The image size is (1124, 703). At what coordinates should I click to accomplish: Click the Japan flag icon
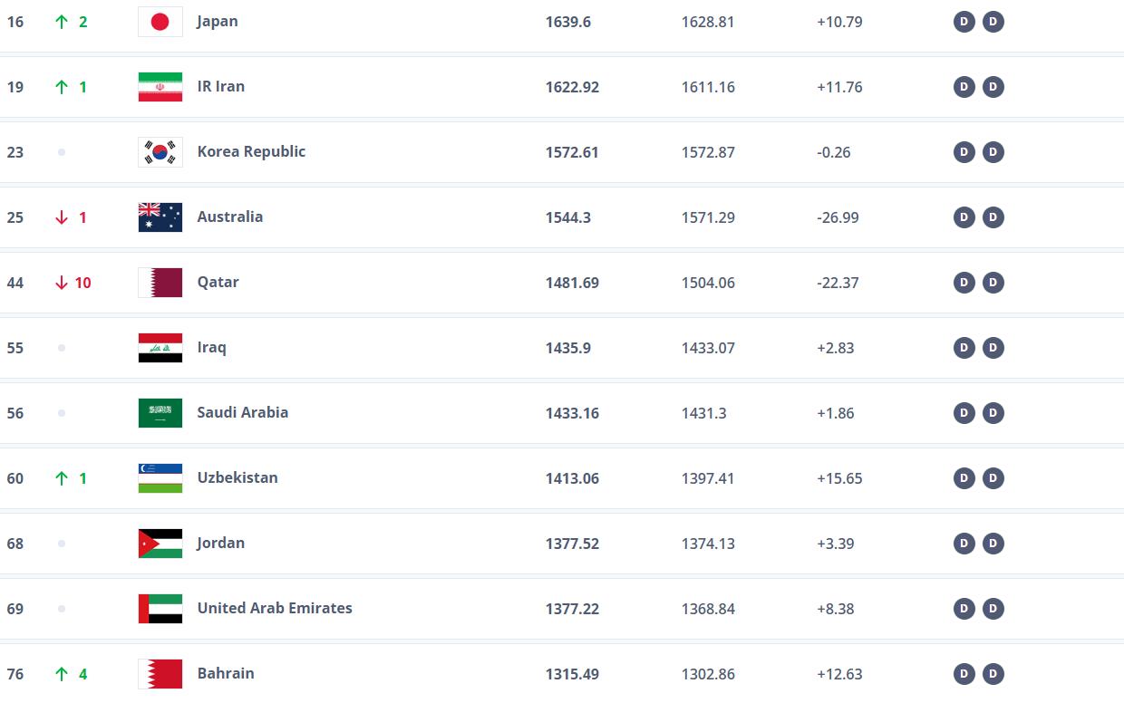pos(160,22)
